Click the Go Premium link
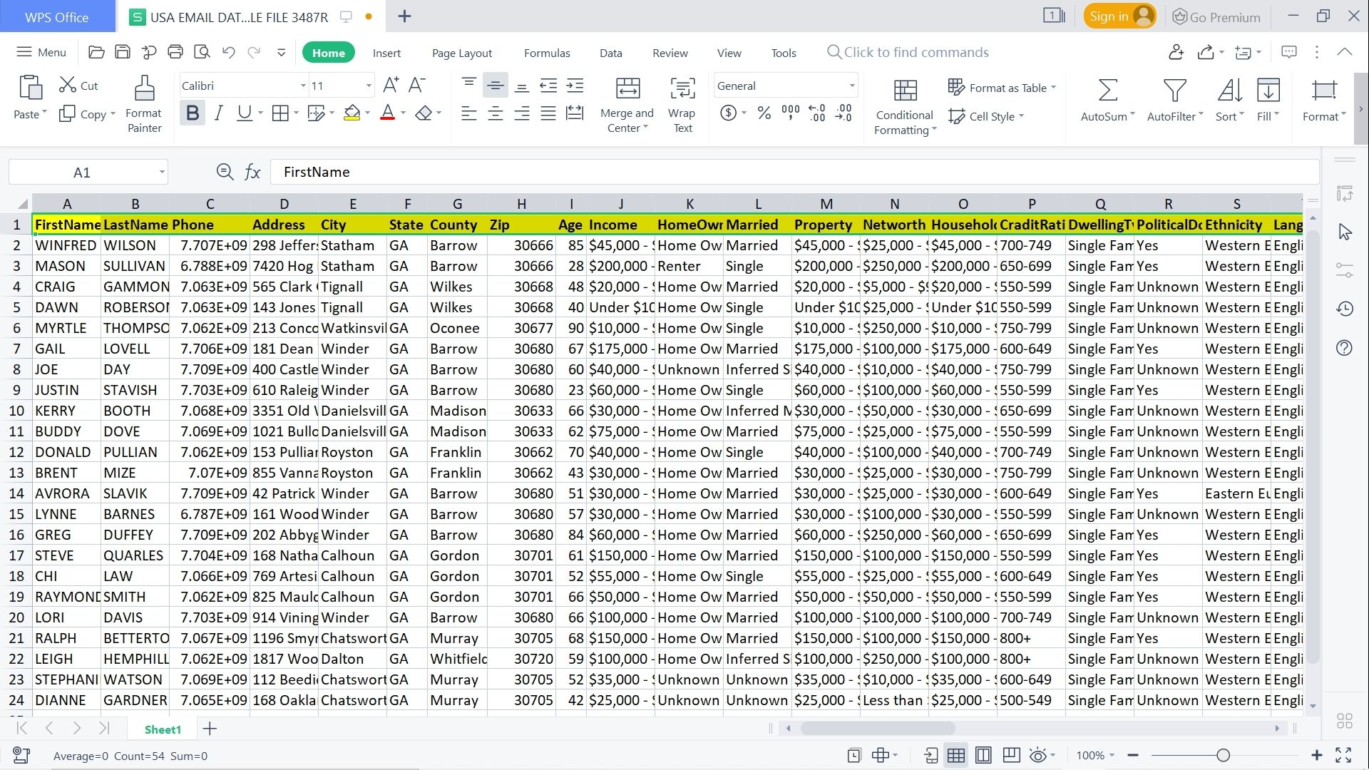1369x770 pixels. [x=1216, y=16]
